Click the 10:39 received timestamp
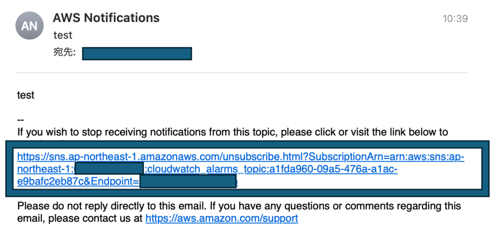 point(455,19)
